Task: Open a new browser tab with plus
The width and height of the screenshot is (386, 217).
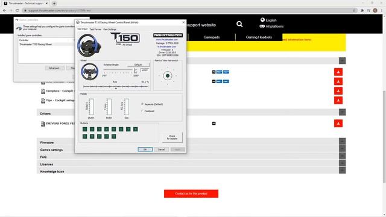Action: (54, 4)
